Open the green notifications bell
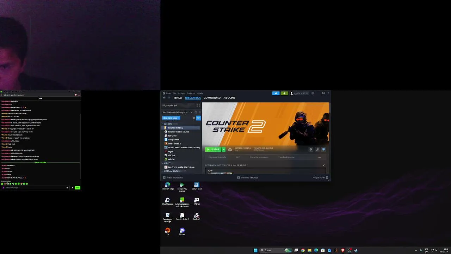The height and width of the screenshot is (254, 451). coord(284,93)
